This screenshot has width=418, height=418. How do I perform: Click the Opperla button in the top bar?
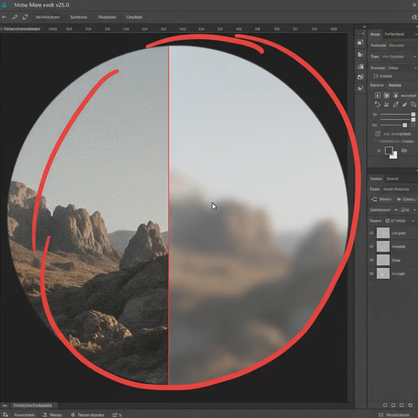pos(134,17)
